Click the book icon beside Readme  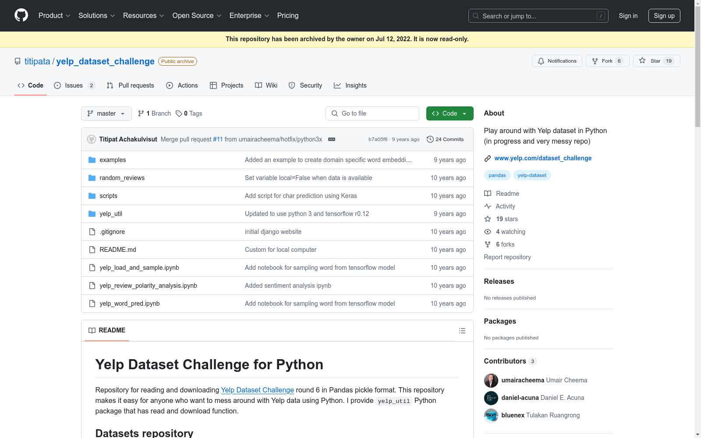click(x=488, y=194)
